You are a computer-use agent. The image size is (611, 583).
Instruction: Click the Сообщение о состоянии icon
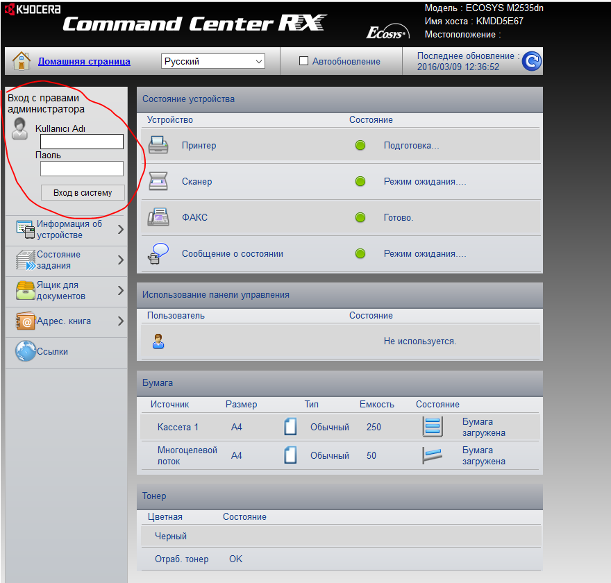coord(158,253)
